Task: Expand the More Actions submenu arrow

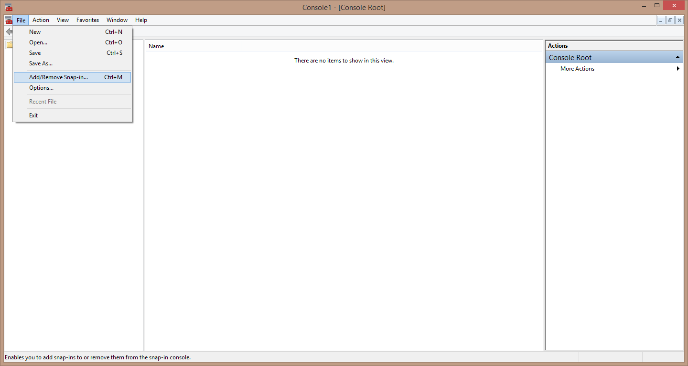Action: tap(678, 69)
